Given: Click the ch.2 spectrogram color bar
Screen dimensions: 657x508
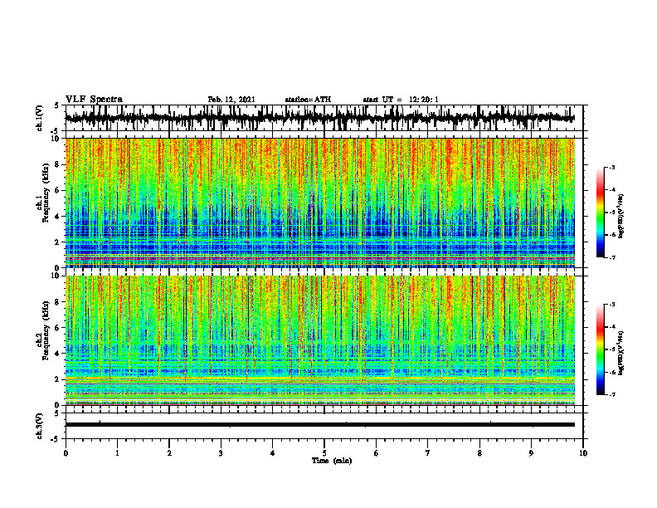Looking at the screenshot, I should [x=600, y=349].
